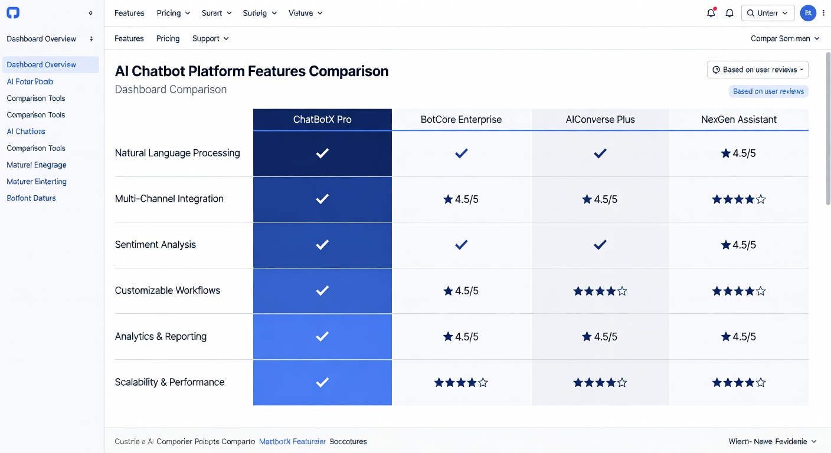Click the star rating for NexGen Assistant Scalability
Image resolution: width=831 pixels, height=453 pixels.
tap(738, 382)
